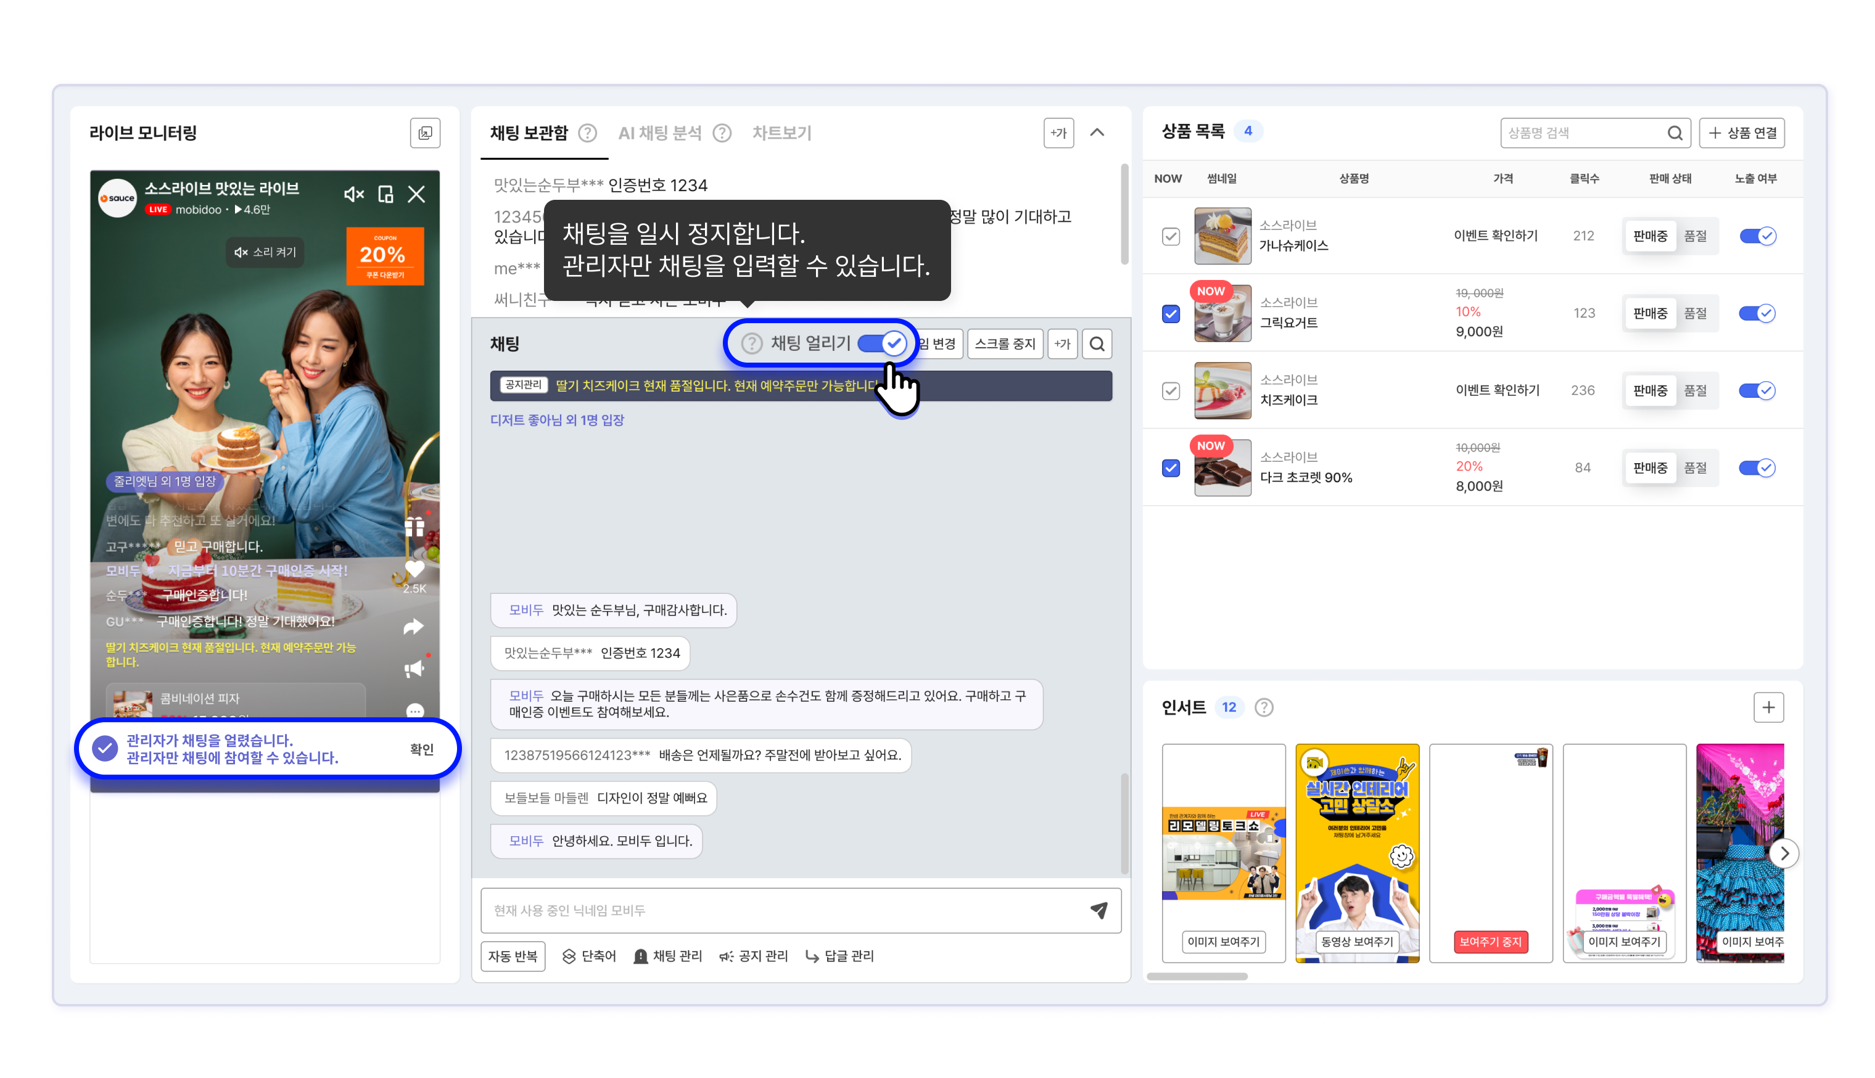This screenshot has width=1875, height=1078.
Task: Click the speaker mute icon on live video
Action: tap(354, 194)
